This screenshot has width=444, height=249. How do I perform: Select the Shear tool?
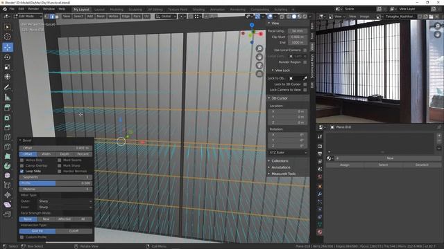point(8,205)
